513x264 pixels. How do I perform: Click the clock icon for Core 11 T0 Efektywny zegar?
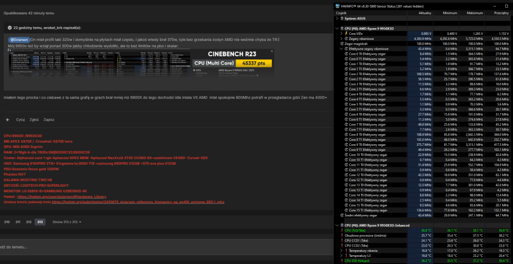tap(346, 165)
